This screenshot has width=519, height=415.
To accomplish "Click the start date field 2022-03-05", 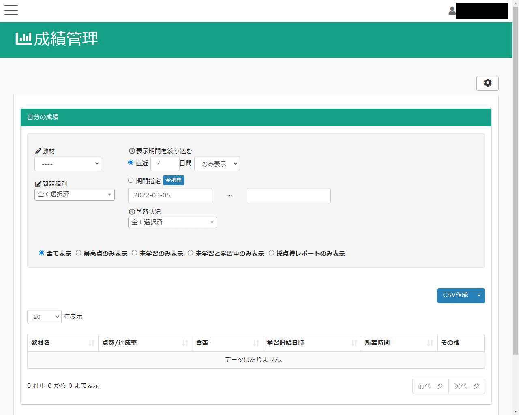I will [x=170, y=196].
